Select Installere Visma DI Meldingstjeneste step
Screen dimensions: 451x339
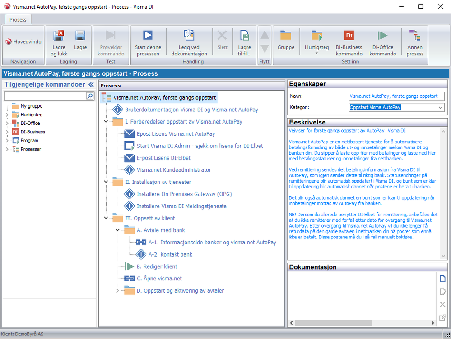click(181, 206)
